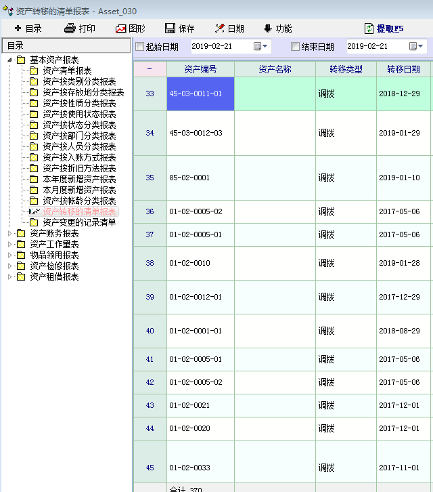433x492 pixels.
Task: Sort by the 转移日期 column header
Action: [x=403, y=69]
